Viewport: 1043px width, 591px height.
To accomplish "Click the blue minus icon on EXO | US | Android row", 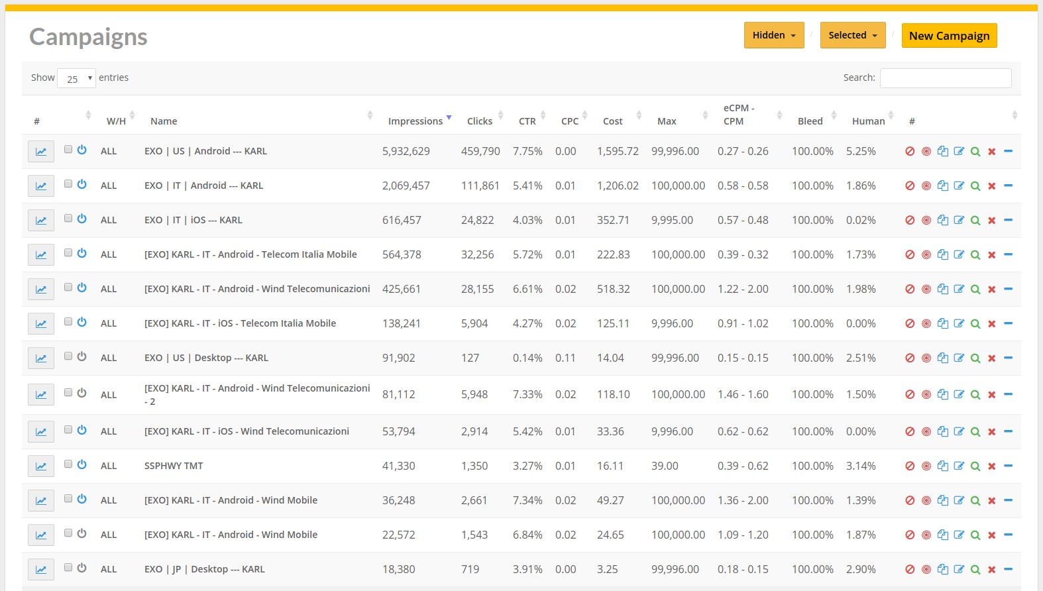I will click(x=1008, y=152).
